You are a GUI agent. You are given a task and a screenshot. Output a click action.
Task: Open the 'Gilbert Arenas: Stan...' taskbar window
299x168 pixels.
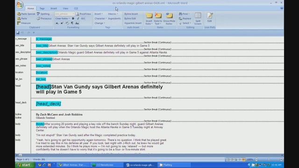coord(73,165)
